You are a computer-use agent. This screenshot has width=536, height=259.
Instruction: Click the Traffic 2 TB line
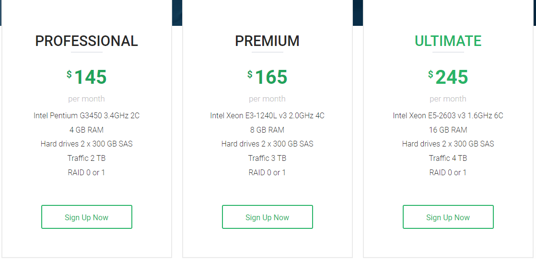coord(86,158)
